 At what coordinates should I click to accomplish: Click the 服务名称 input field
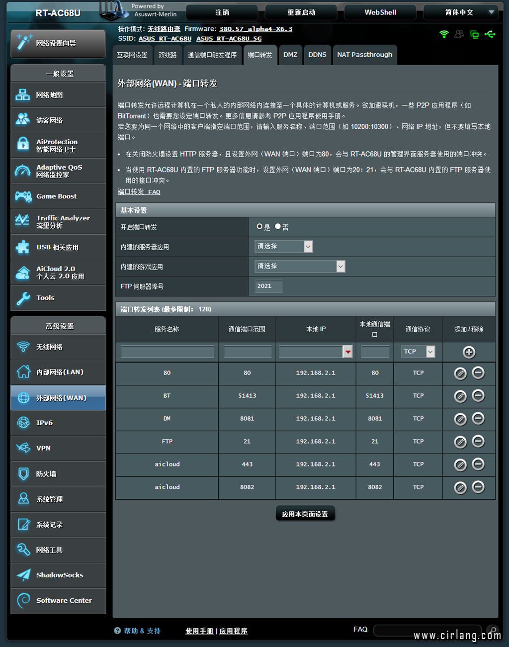pyautogui.click(x=167, y=352)
